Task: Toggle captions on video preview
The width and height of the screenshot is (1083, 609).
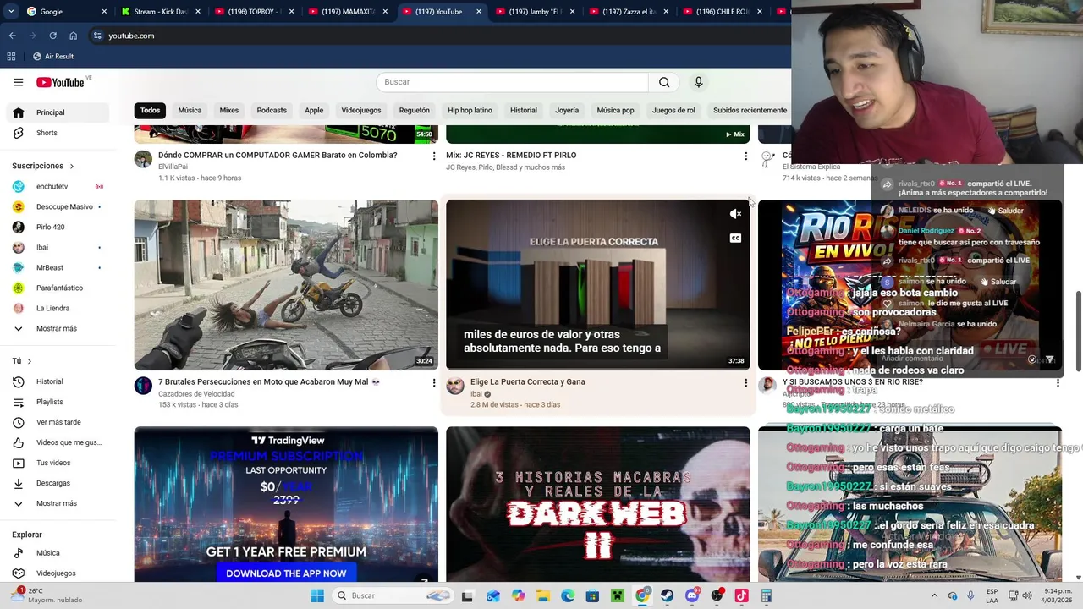Action: click(x=735, y=238)
